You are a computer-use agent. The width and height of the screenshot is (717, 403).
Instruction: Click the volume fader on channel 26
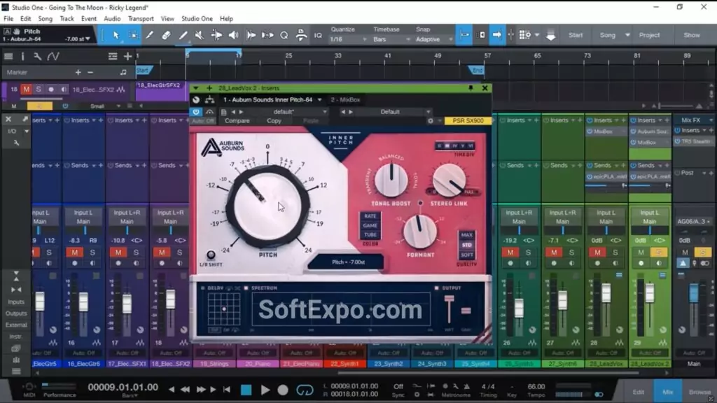pyautogui.click(x=519, y=308)
